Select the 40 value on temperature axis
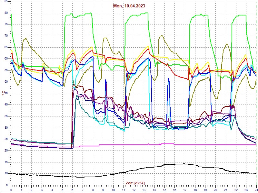The image size is (258, 193). click(6, 105)
